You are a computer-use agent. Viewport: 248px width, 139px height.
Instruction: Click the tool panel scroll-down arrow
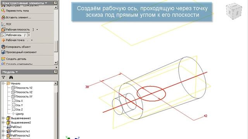click(56, 63)
